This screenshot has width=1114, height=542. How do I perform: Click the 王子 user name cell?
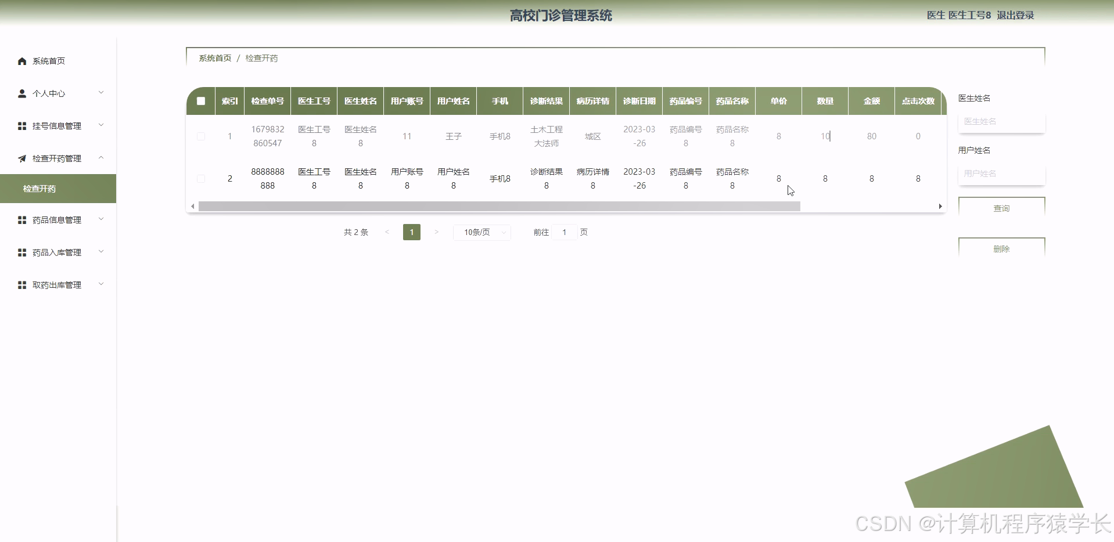click(x=454, y=136)
